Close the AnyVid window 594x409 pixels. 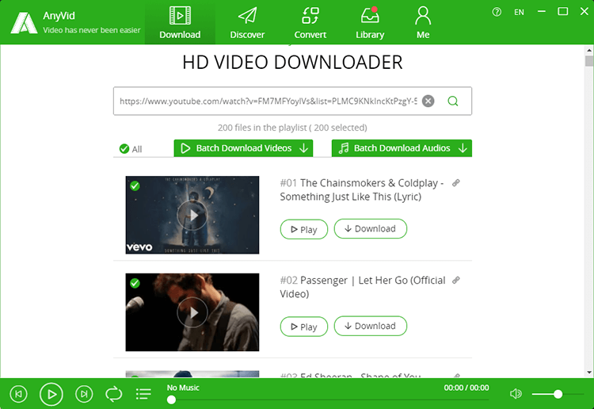(x=584, y=11)
